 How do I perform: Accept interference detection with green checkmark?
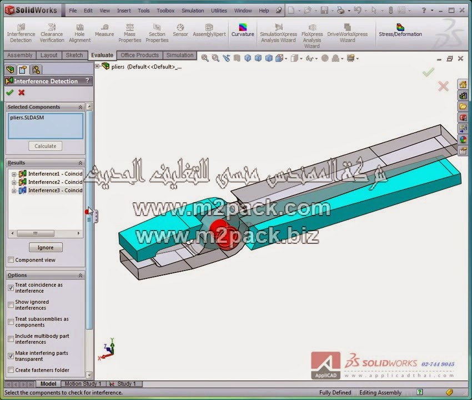click(9, 92)
